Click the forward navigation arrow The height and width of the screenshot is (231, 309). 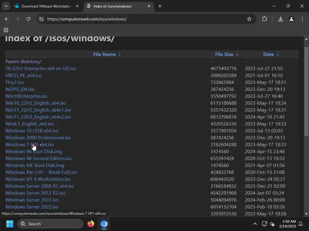click(x=18, y=19)
